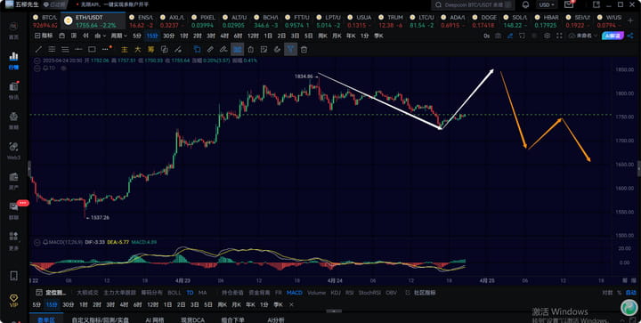The height and width of the screenshot is (323, 641).
Task: Select the ETH/USDT ticker tab
Action: [93, 20]
